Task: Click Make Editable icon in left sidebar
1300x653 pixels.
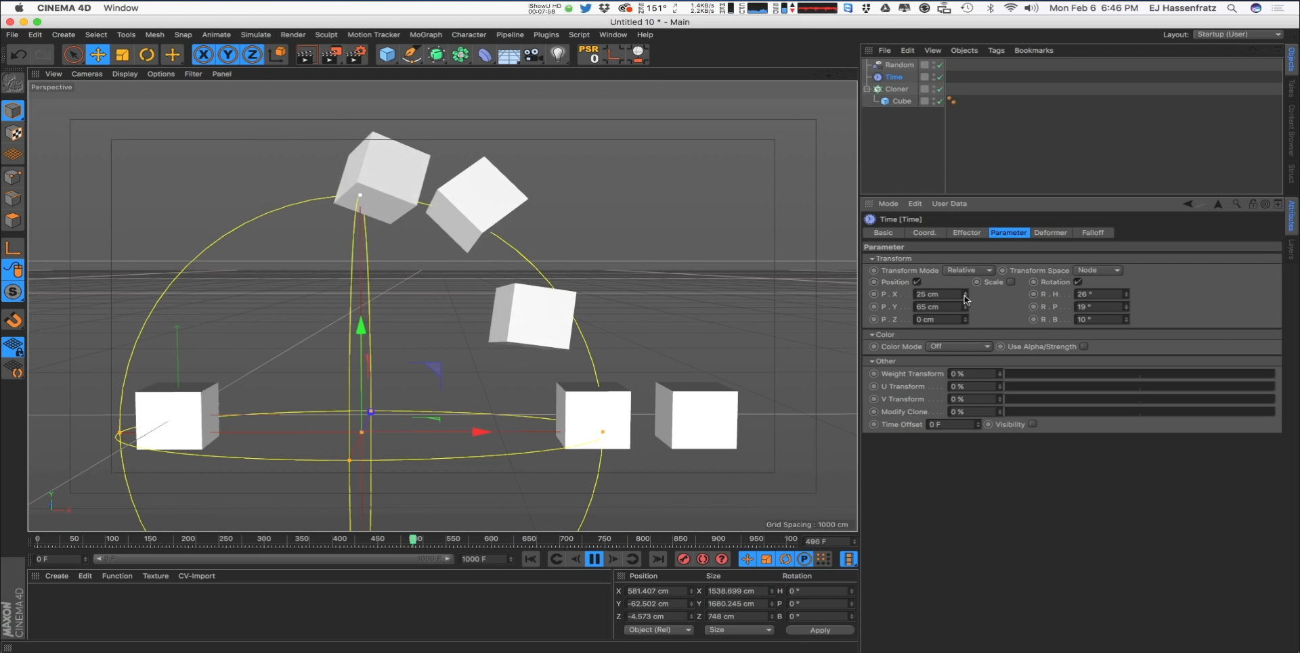Action: [13, 83]
